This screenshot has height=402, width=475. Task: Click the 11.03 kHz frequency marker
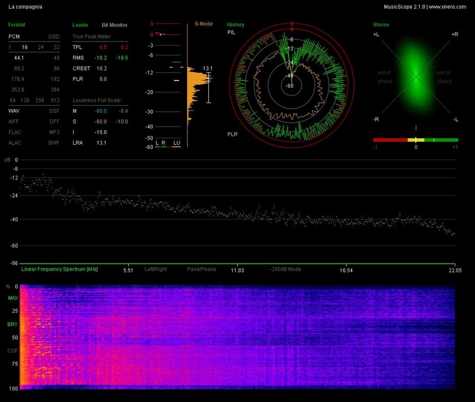click(237, 270)
